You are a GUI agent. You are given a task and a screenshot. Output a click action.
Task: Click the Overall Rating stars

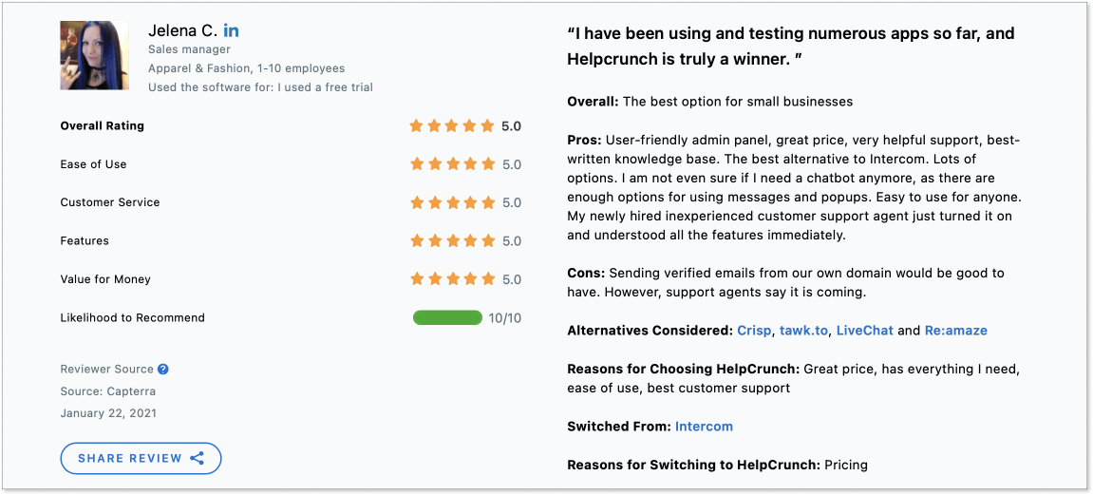click(x=452, y=126)
